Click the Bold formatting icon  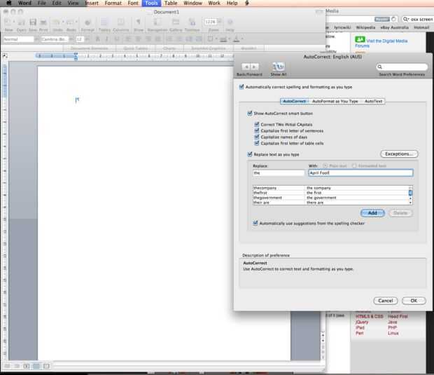(x=97, y=39)
